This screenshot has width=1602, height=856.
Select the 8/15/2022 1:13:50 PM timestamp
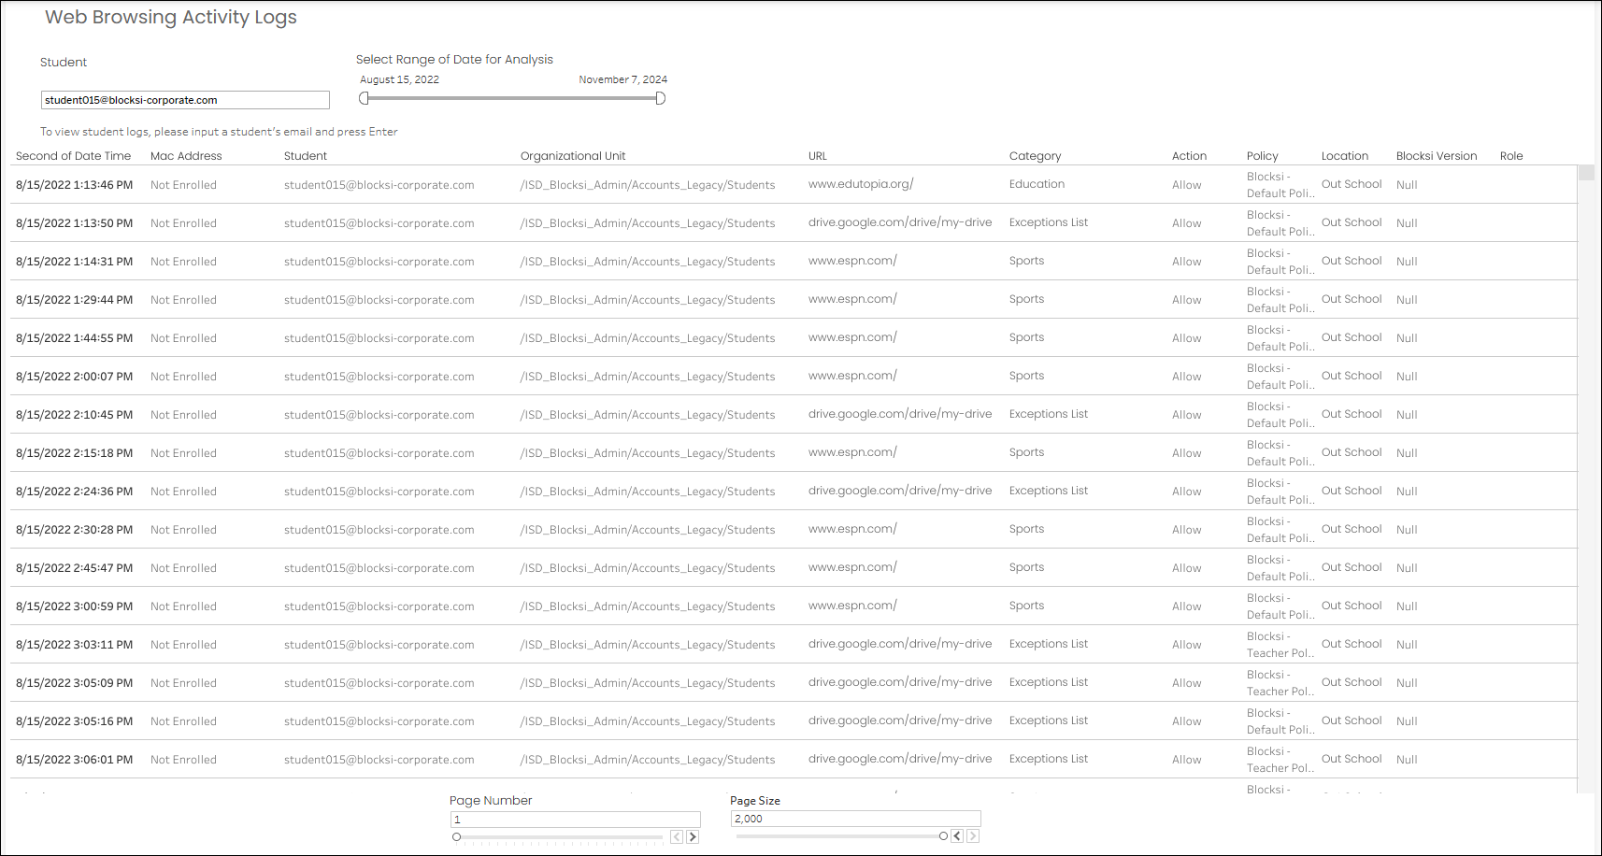pyautogui.click(x=74, y=223)
